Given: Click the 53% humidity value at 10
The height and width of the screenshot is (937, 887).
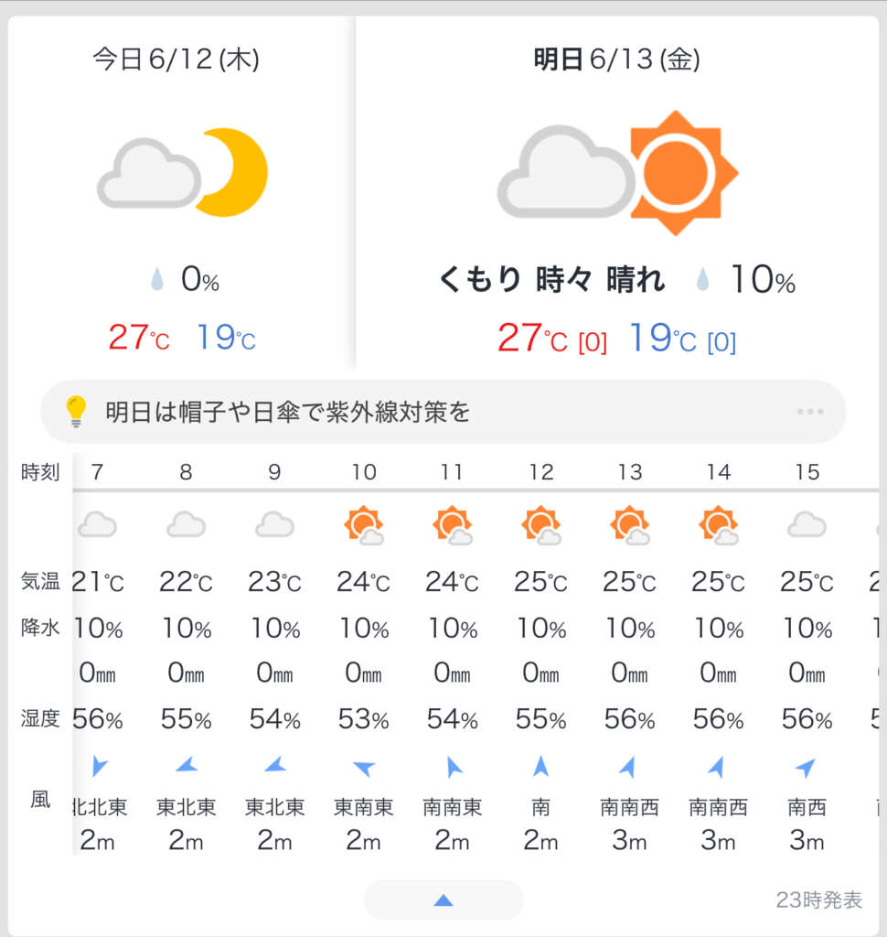Looking at the screenshot, I should tap(364, 719).
